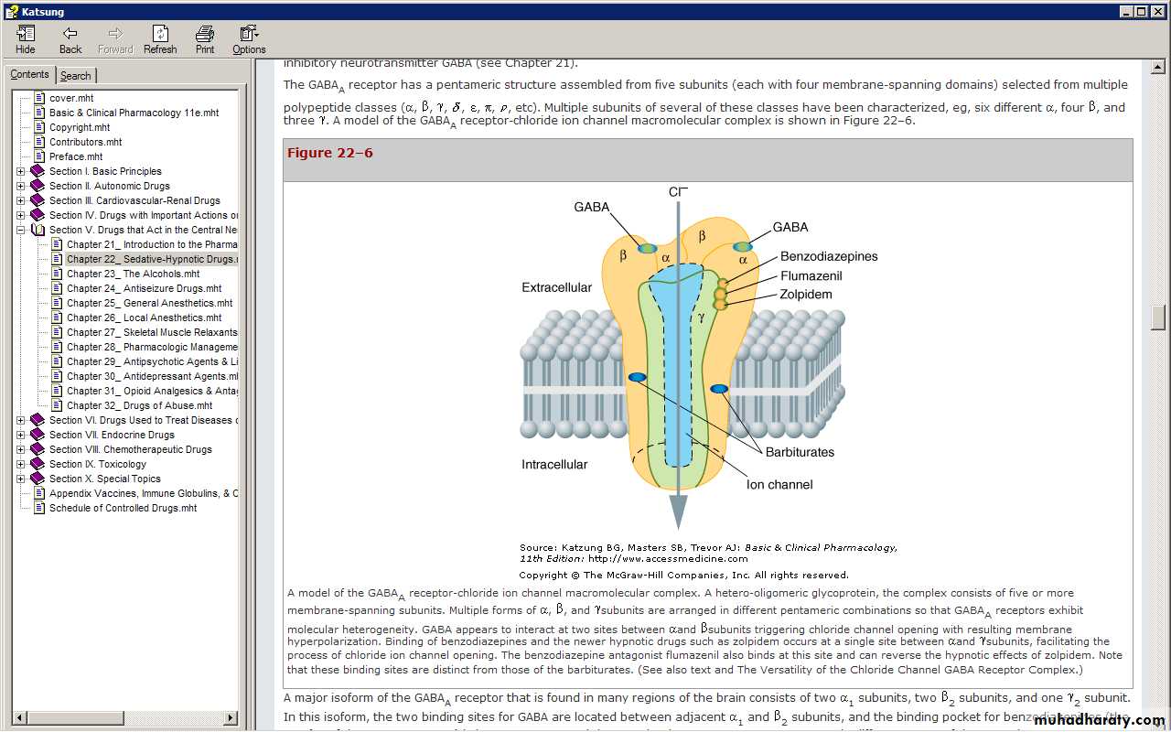Switch to the Search tab
The height and width of the screenshot is (732, 1171).
tap(76, 76)
